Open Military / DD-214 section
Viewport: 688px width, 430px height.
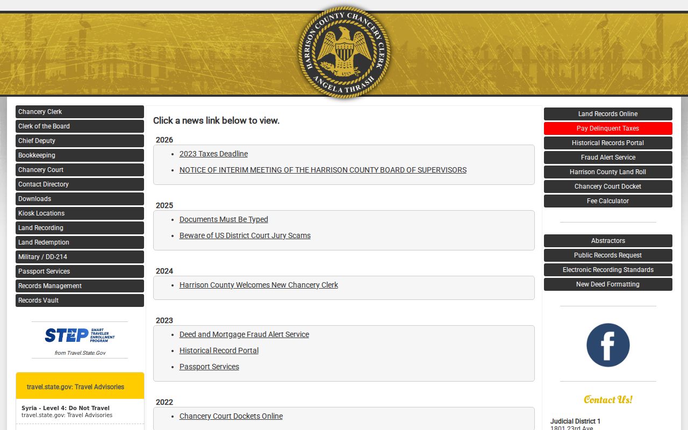tap(80, 257)
